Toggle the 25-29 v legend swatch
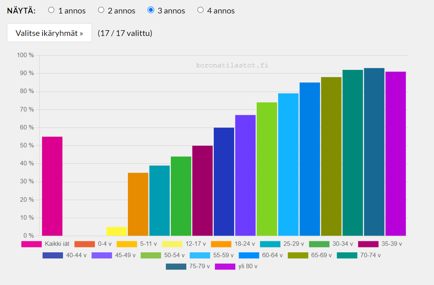 (x=270, y=244)
